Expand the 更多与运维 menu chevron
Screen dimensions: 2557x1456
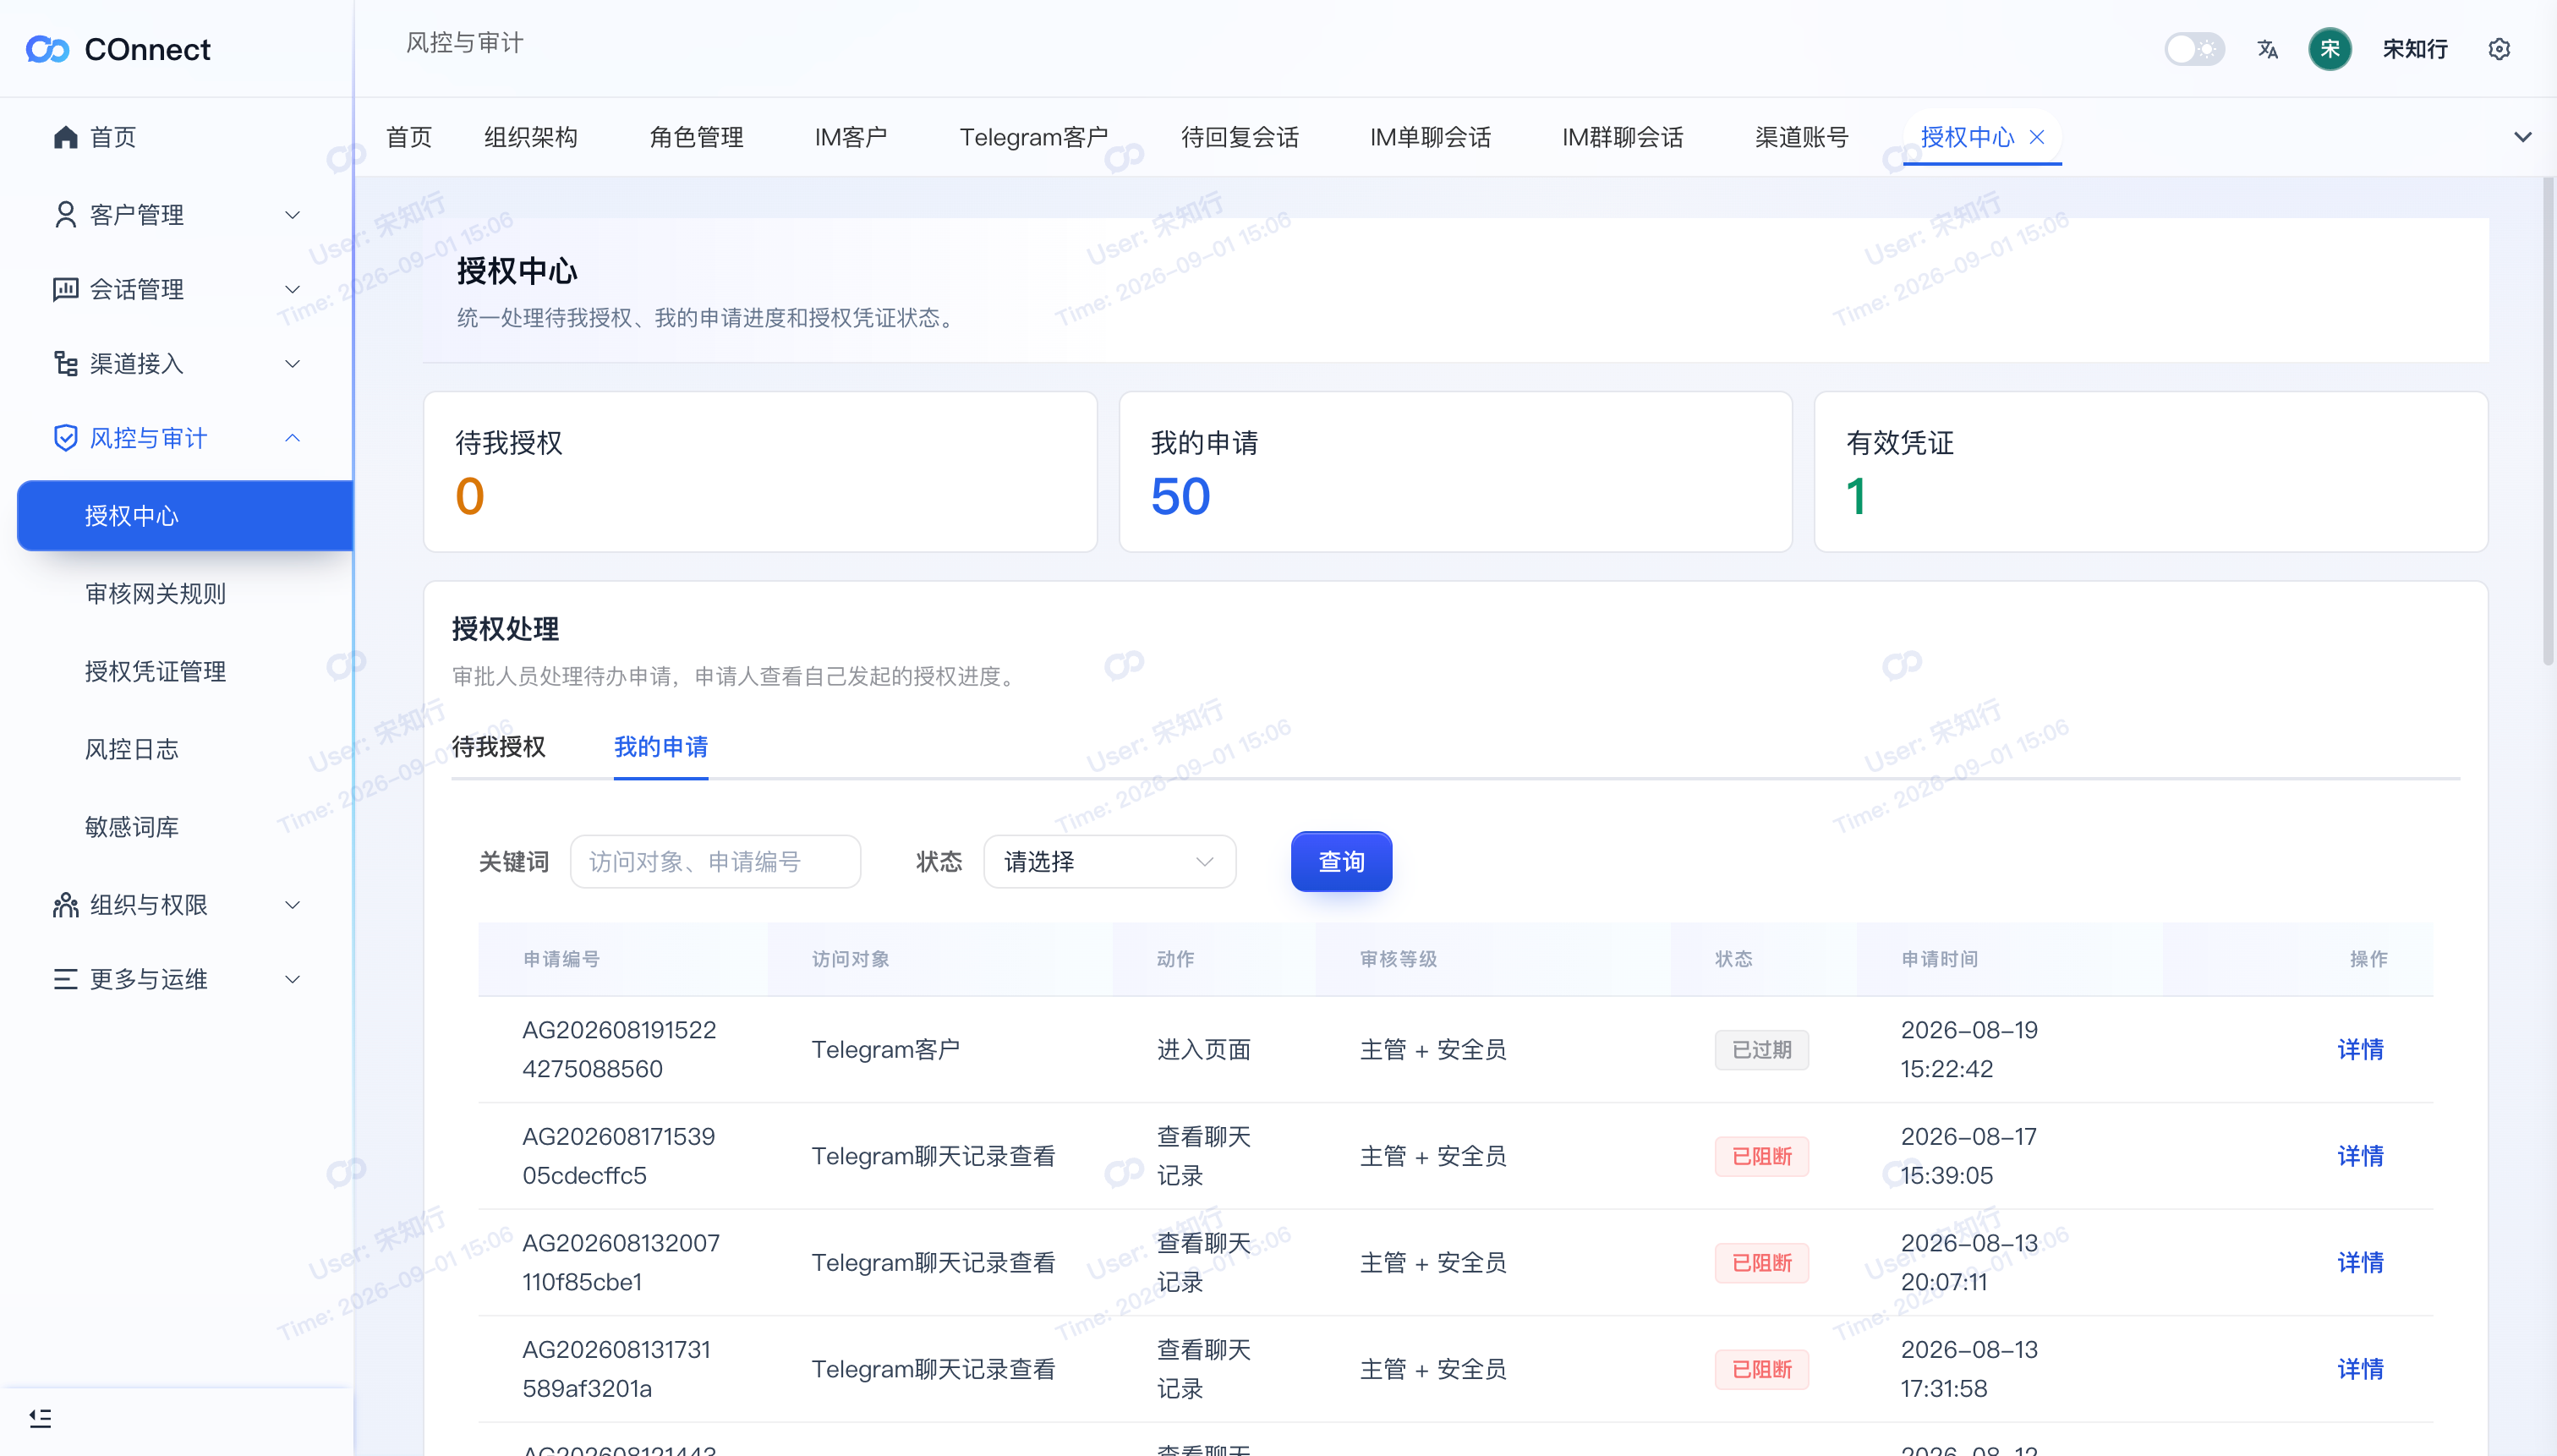pos(292,979)
